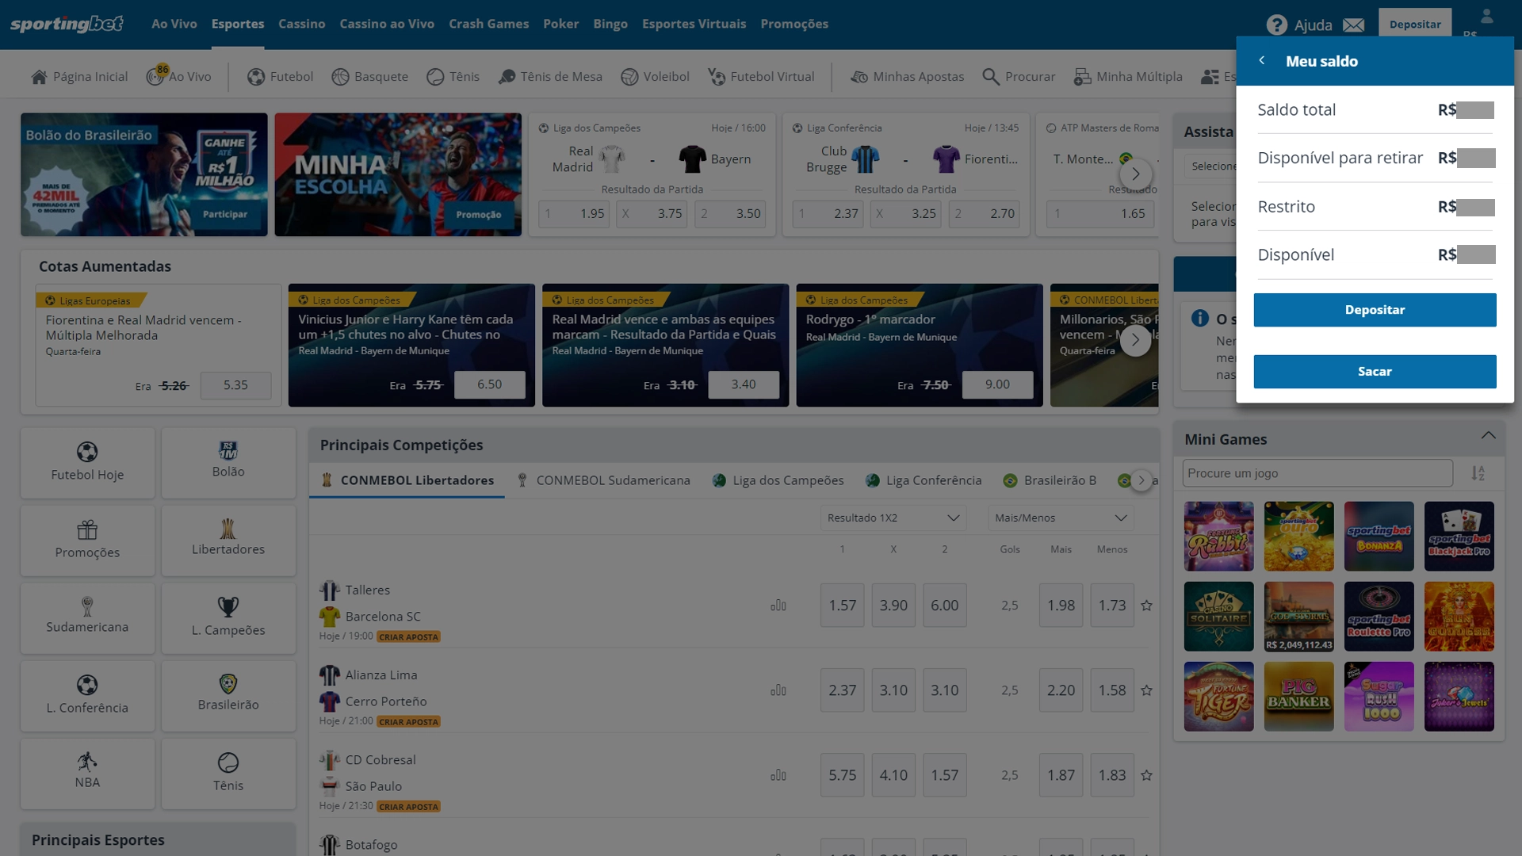Open the Tênis quick-link tile

click(x=228, y=774)
